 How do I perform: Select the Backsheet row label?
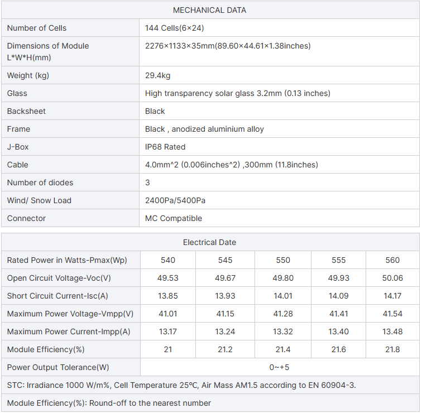26,111
